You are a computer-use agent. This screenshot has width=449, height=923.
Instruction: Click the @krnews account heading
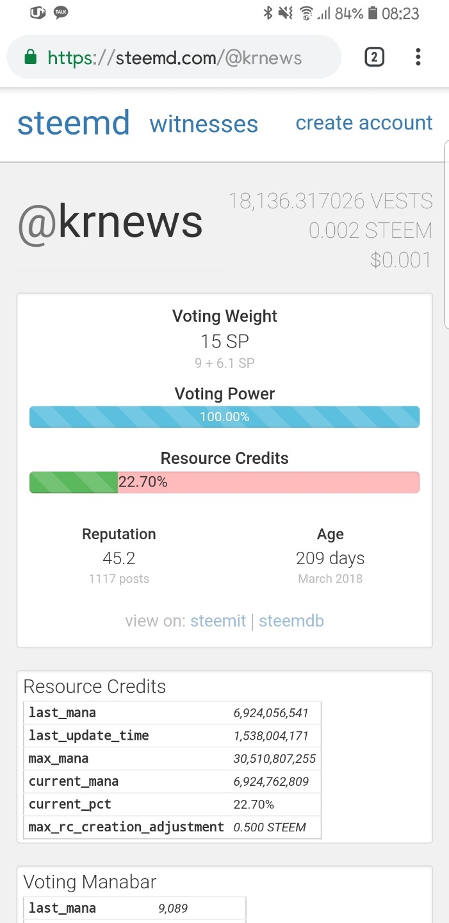pos(110,222)
